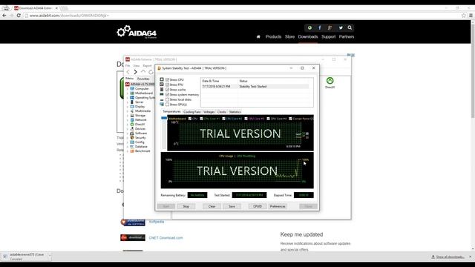Switch to the Cooling Fans tab
The image size is (475, 267).
192,112
